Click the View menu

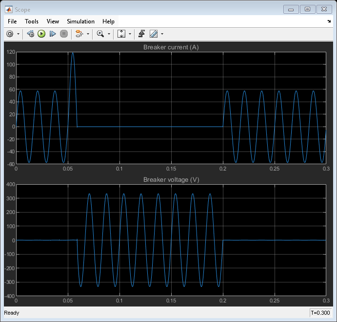53,21
